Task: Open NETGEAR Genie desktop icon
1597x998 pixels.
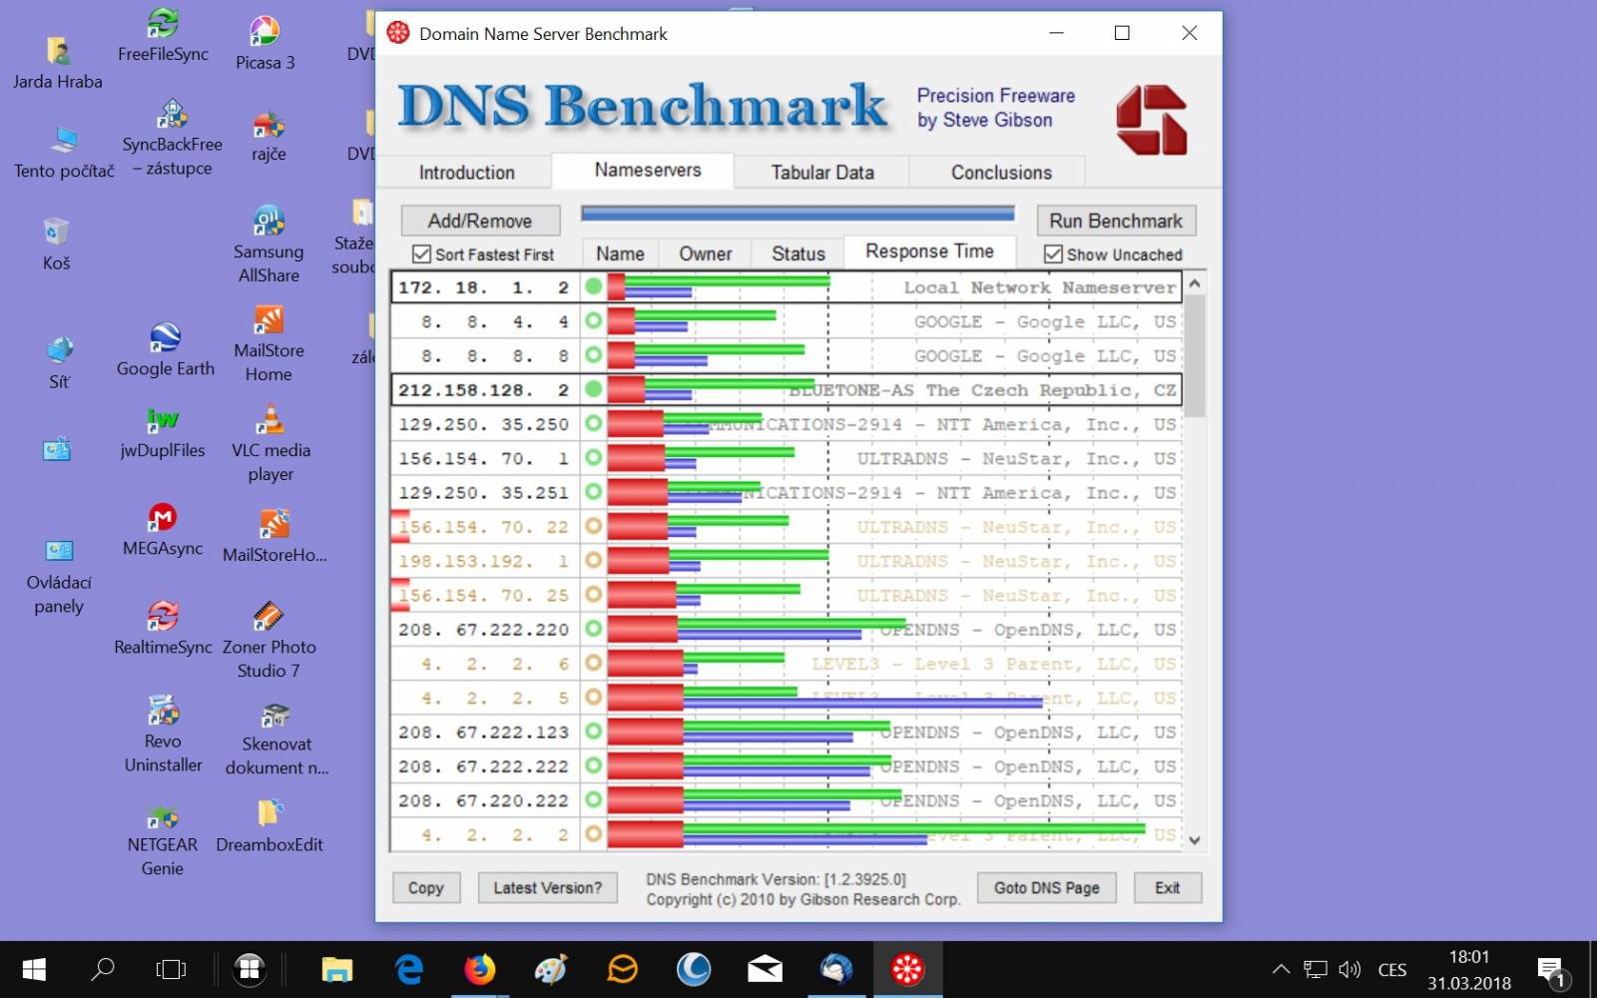Action: click(x=163, y=841)
